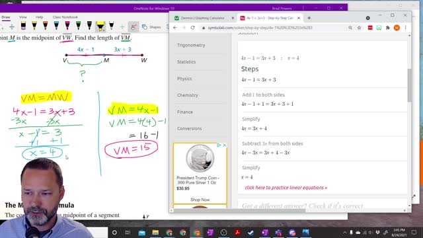This screenshot has height=238, width=423.
Task: Select the orange pen in OneNote
Action: tap(46, 26)
